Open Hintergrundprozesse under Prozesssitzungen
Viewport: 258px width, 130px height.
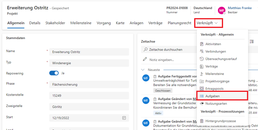[x=220, y=121]
